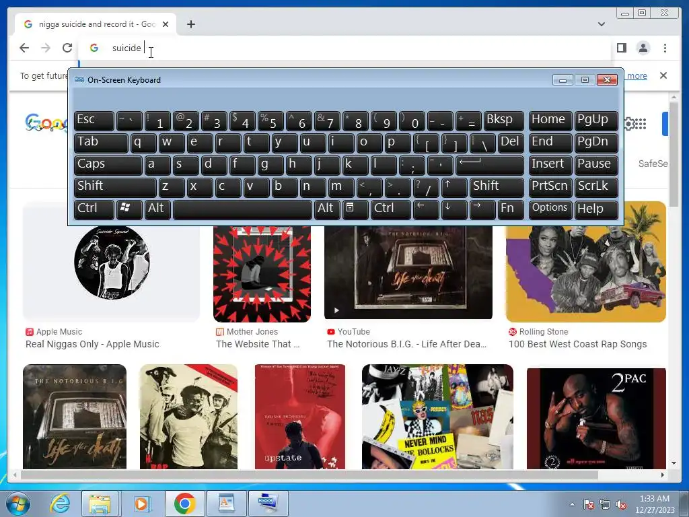This screenshot has height=517, width=689.
Task: Open a new tab with plus button
Action: coord(190,24)
